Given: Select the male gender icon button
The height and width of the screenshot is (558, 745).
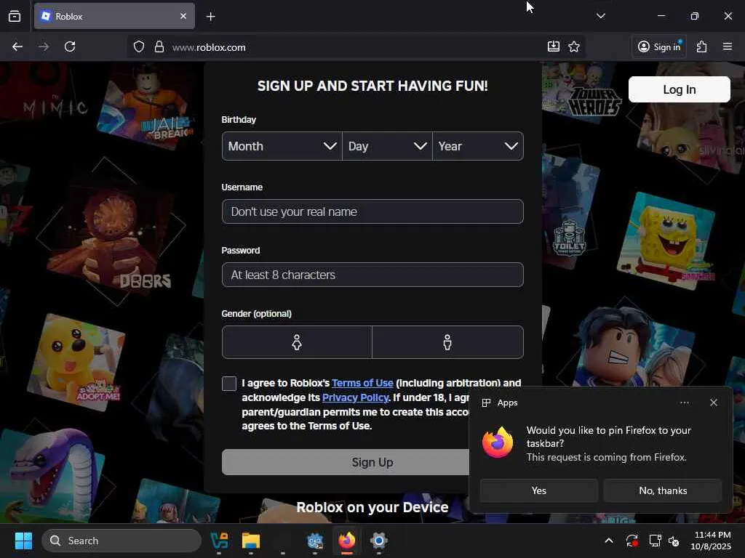Looking at the screenshot, I should coord(447,342).
